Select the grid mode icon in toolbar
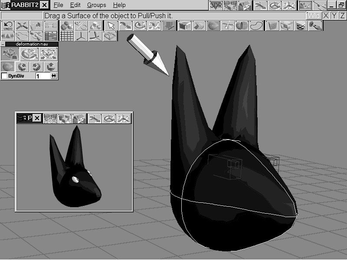The height and width of the screenshot is (260, 347). (66, 36)
